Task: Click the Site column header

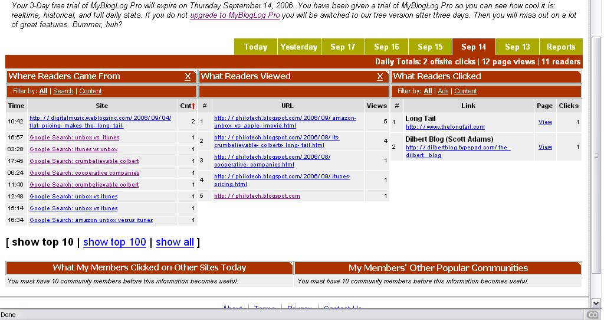Action: pos(101,106)
